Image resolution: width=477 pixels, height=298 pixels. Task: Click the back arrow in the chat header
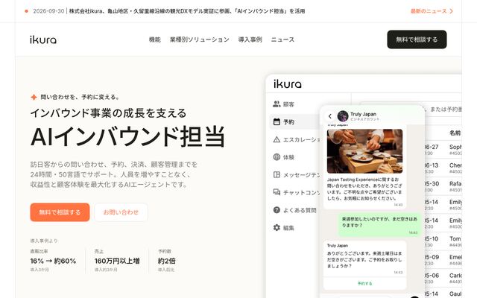point(329,116)
